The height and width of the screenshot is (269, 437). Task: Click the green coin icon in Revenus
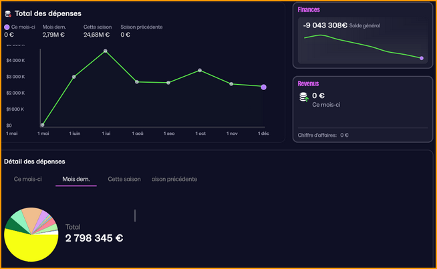coord(304,97)
